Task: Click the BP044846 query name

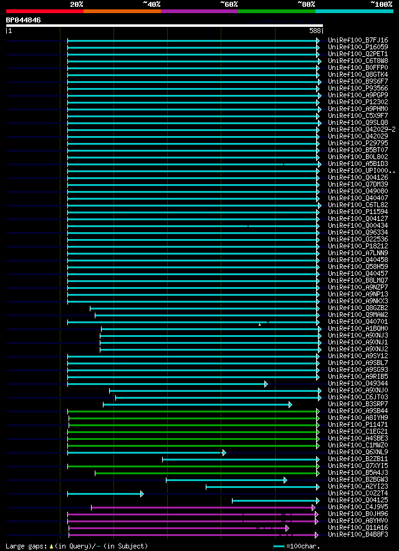Action: (x=23, y=21)
